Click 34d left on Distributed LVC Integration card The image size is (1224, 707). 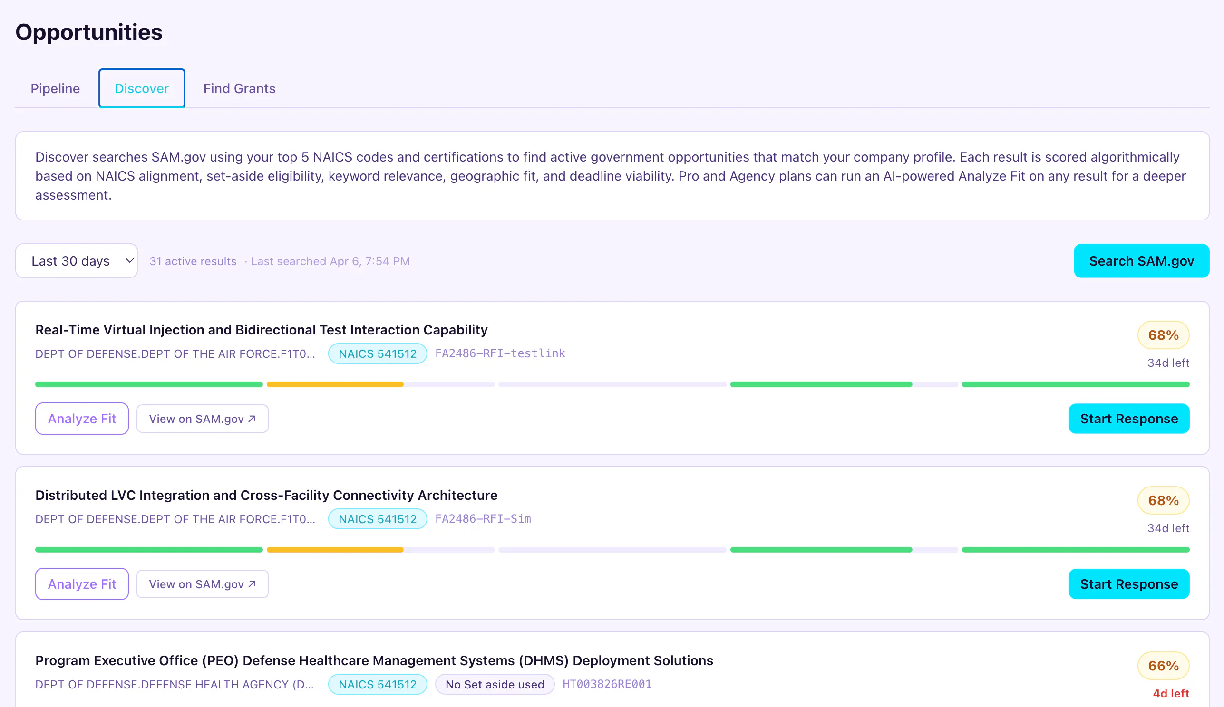[1168, 528]
